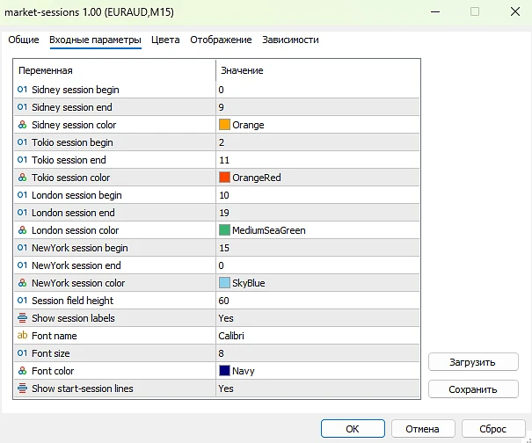
Task: Toggle the Show session labels Yes value
Action: (226, 318)
